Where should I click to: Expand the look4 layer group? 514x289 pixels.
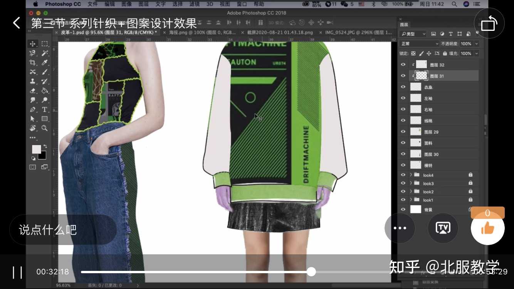[x=411, y=175]
